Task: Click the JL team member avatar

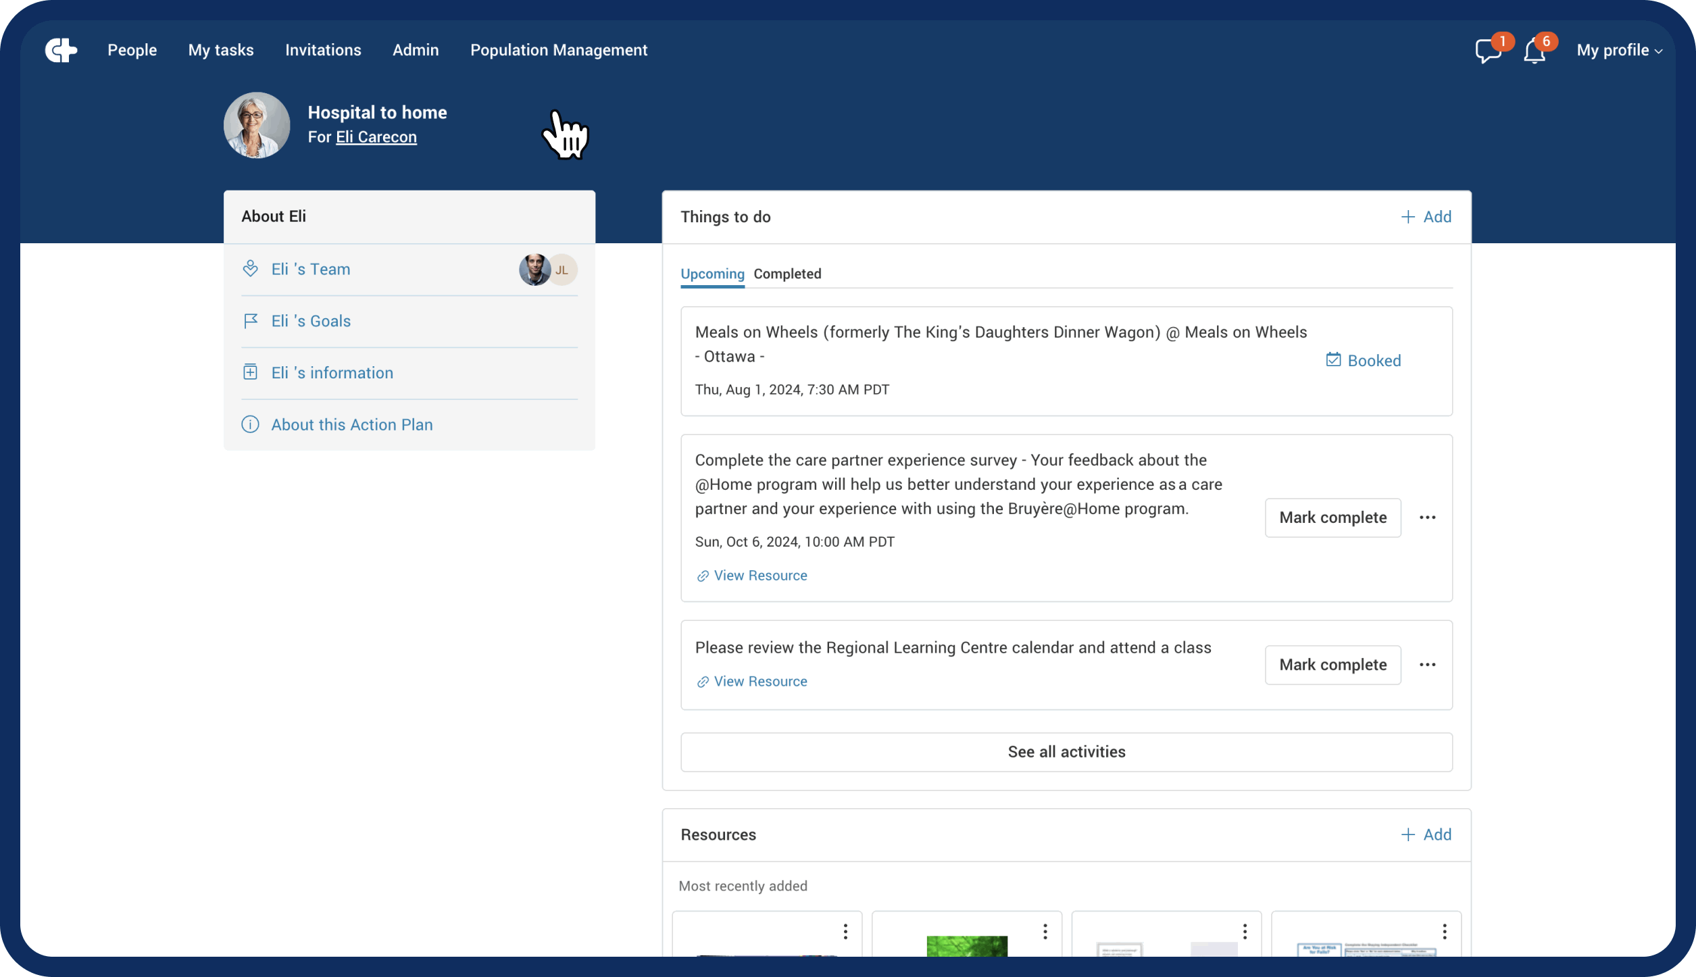Action: click(x=564, y=270)
